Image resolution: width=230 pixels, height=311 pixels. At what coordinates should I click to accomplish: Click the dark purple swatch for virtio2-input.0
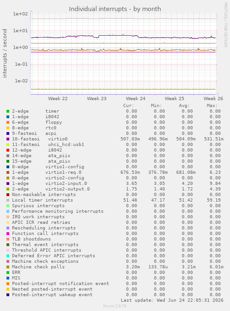pyautogui.click(x=8, y=184)
